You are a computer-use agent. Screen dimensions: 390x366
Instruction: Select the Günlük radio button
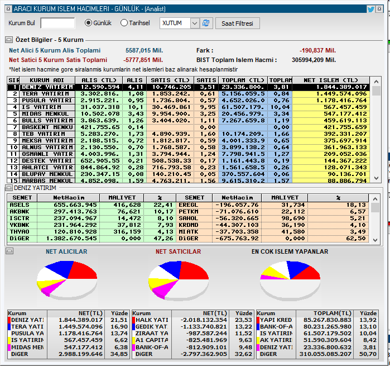(88, 23)
